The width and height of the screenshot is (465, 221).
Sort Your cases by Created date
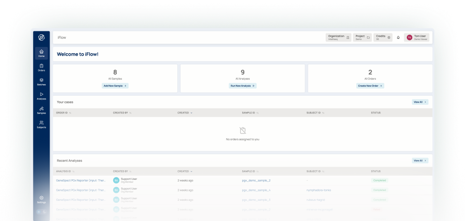click(x=185, y=113)
